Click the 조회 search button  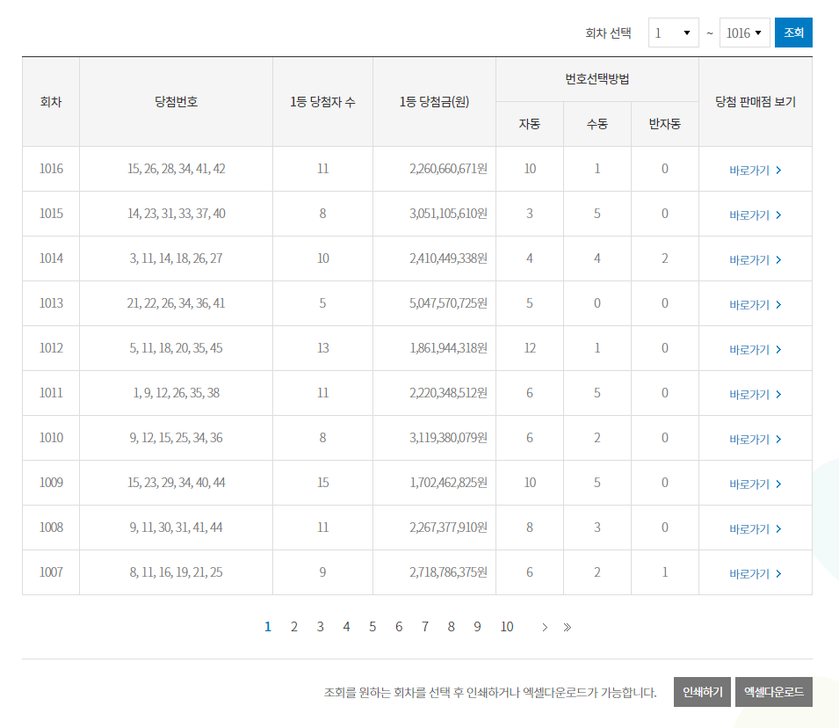[793, 33]
